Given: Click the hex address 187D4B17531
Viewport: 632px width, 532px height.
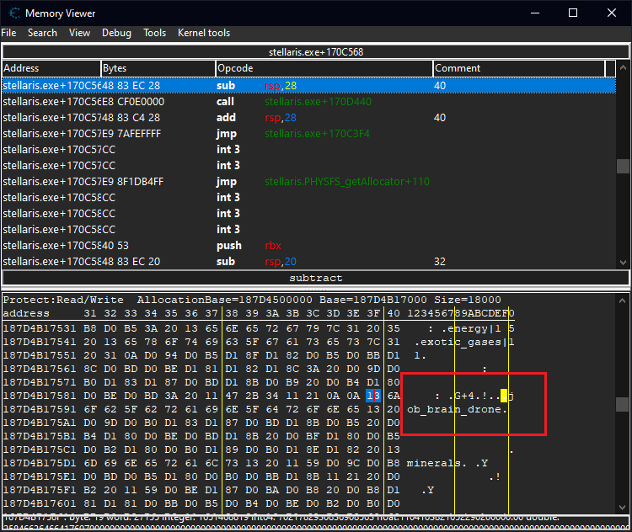Looking at the screenshot, I should pyautogui.click(x=40, y=328).
